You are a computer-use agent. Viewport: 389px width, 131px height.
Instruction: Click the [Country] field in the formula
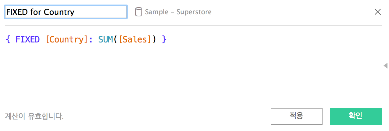[66, 39]
